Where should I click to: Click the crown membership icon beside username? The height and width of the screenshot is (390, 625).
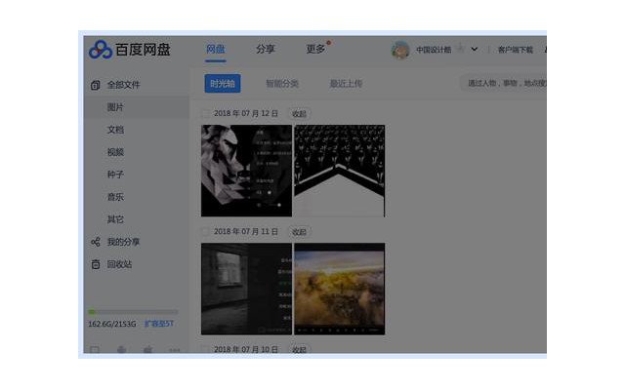tap(460, 49)
